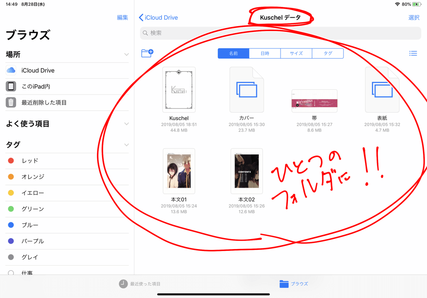
Task: Switch to ブラウズ tab at bottom
Action: (x=294, y=284)
